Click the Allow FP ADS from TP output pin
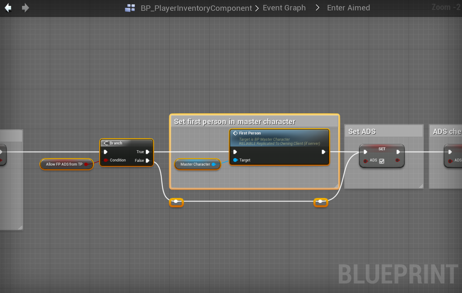Screen dimensions: 462x293 pos(86,164)
